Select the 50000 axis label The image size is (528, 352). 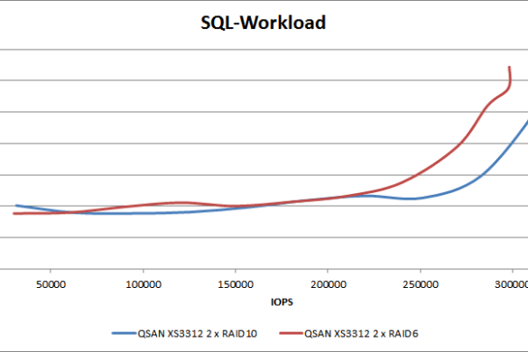51,284
